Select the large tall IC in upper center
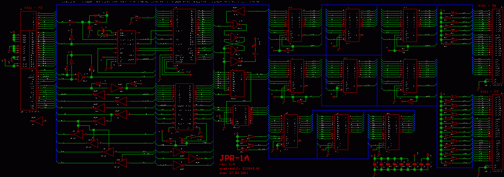 point(184,36)
